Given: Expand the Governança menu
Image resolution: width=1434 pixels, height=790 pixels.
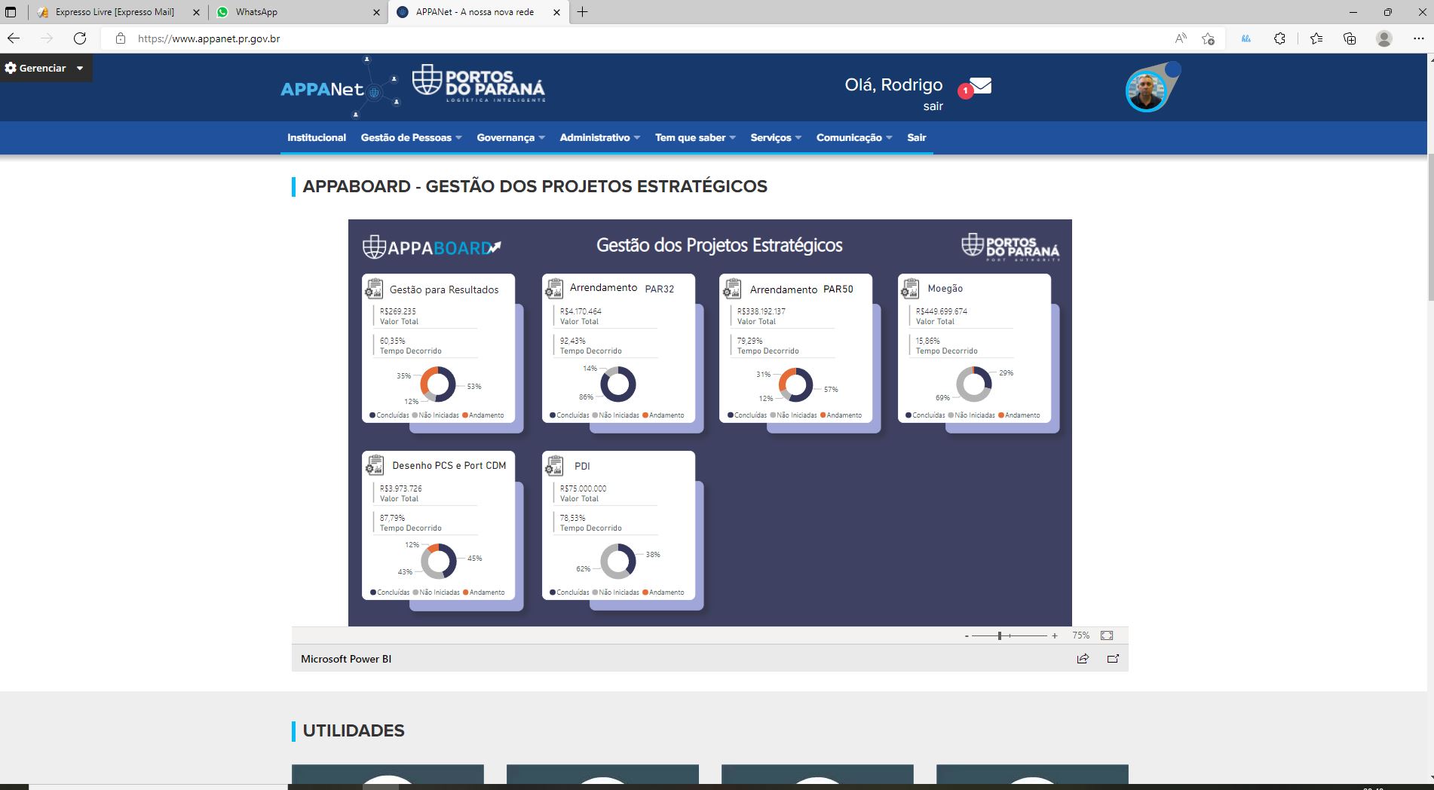Looking at the screenshot, I should point(510,137).
